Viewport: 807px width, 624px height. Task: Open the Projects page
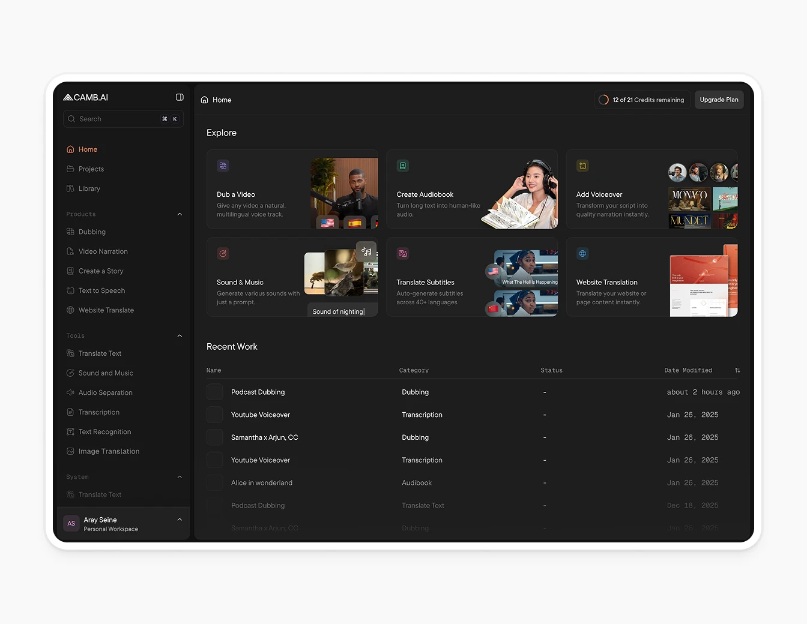click(x=91, y=169)
